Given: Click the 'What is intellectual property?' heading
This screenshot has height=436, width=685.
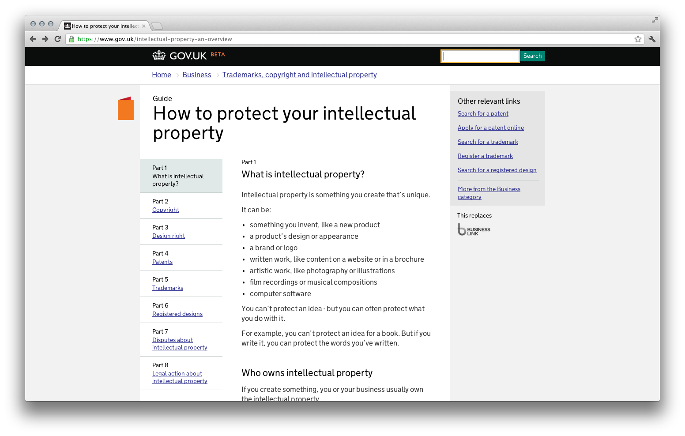Looking at the screenshot, I should click(x=303, y=174).
